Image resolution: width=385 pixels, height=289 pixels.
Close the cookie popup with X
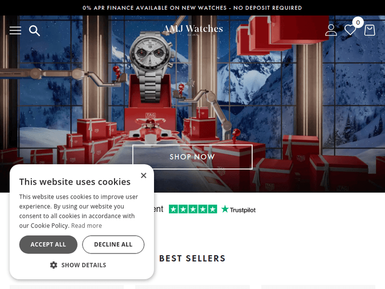click(x=144, y=176)
